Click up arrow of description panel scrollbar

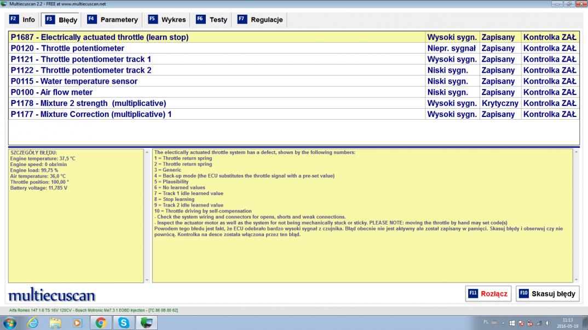577,152
